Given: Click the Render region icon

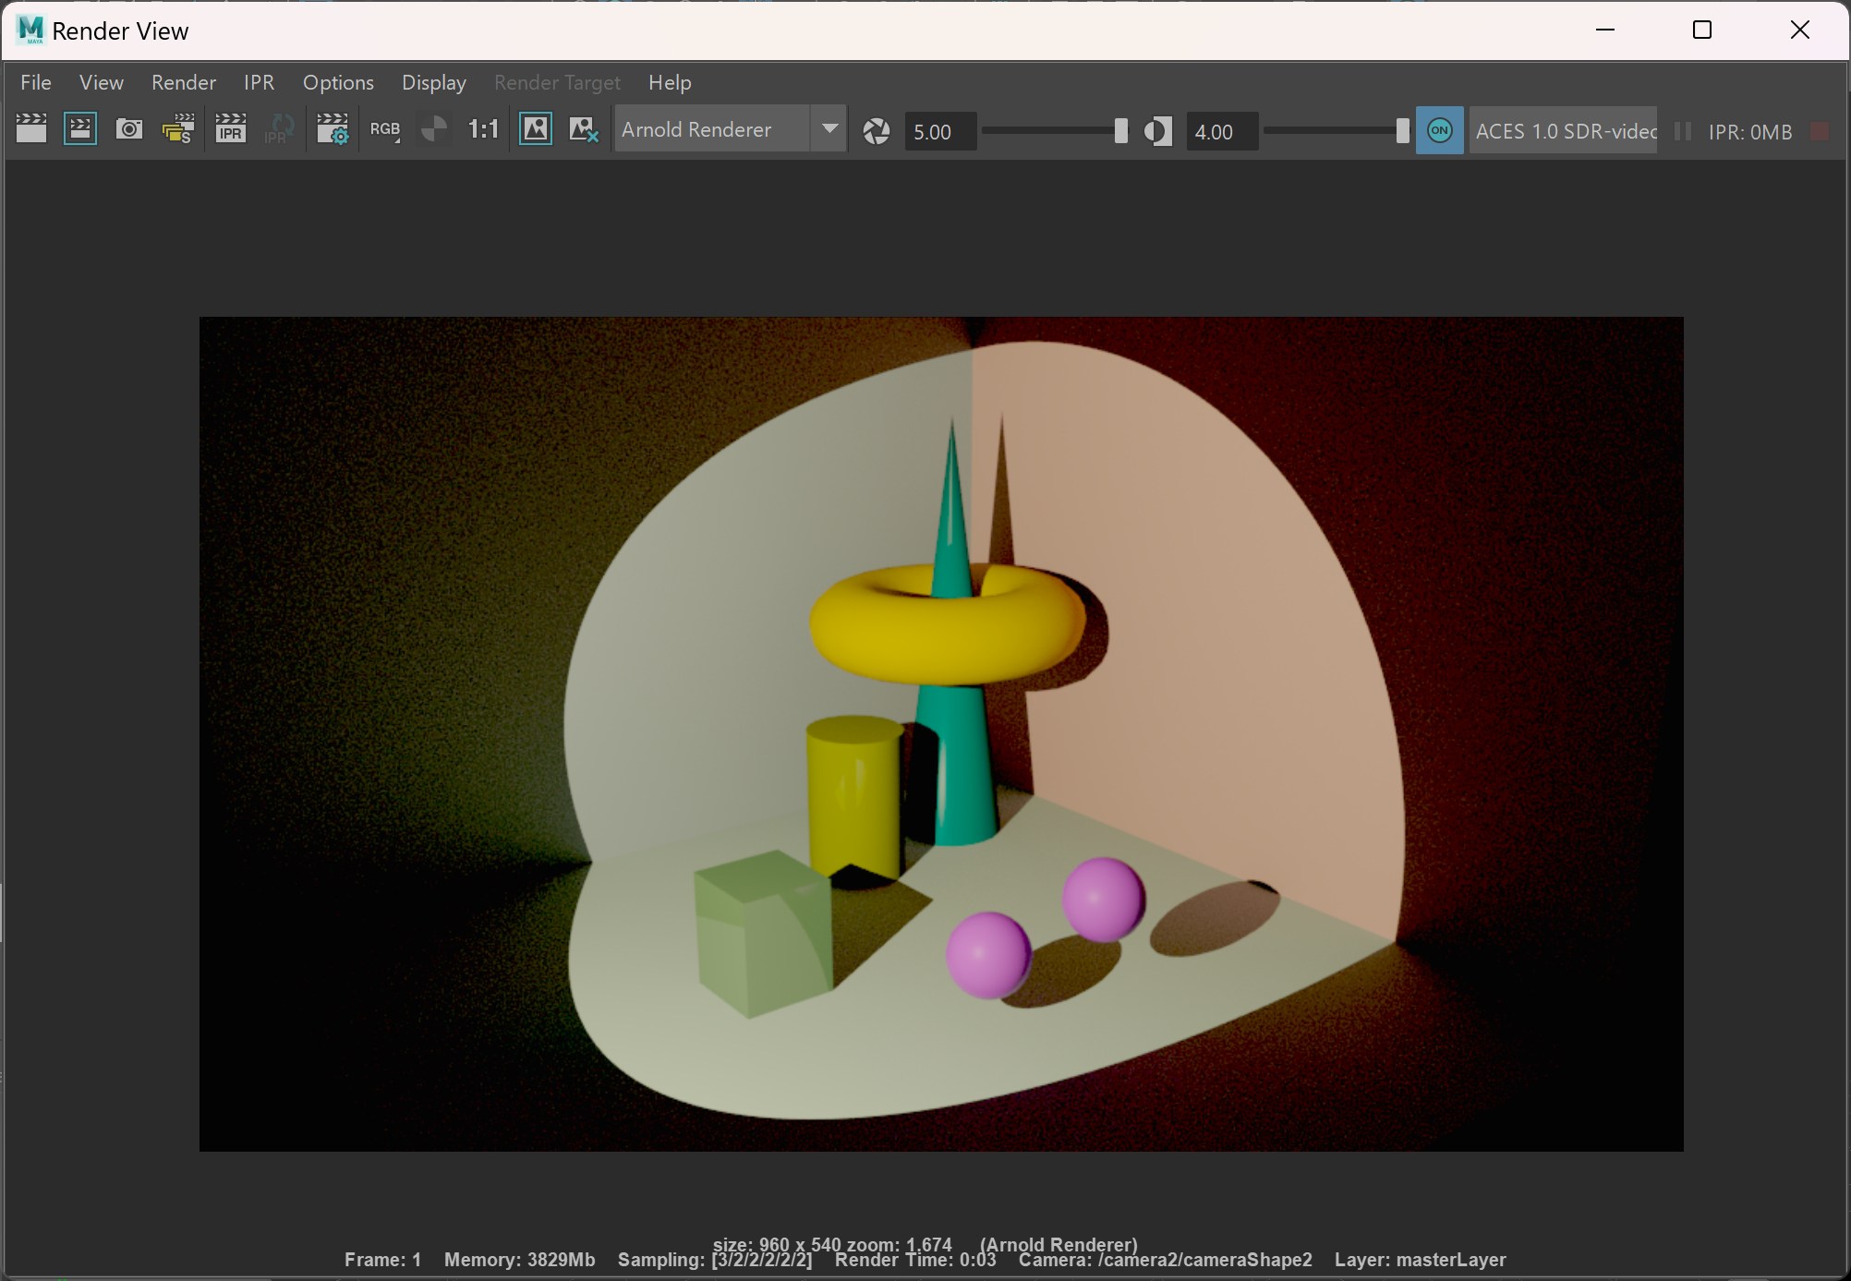Looking at the screenshot, I should [x=80, y=129].
